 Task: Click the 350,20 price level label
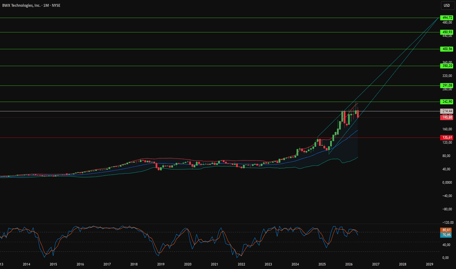[x=447, y=66]
